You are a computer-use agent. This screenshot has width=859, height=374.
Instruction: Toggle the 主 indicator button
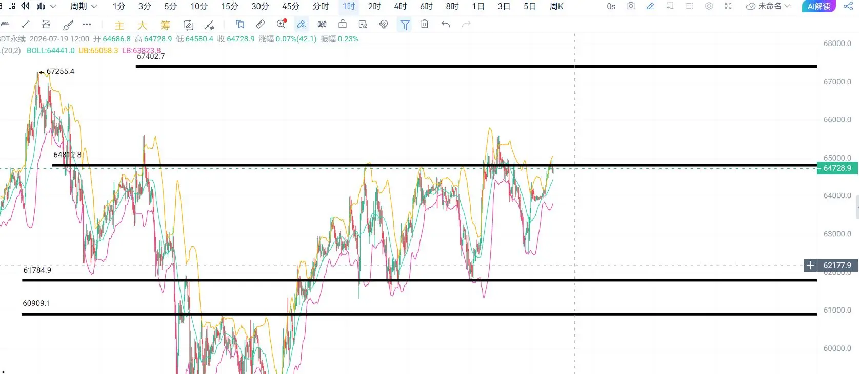(x=119, y=25)
